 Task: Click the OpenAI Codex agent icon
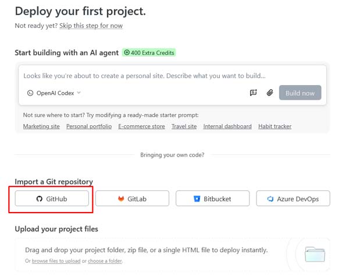click(30, 93)
